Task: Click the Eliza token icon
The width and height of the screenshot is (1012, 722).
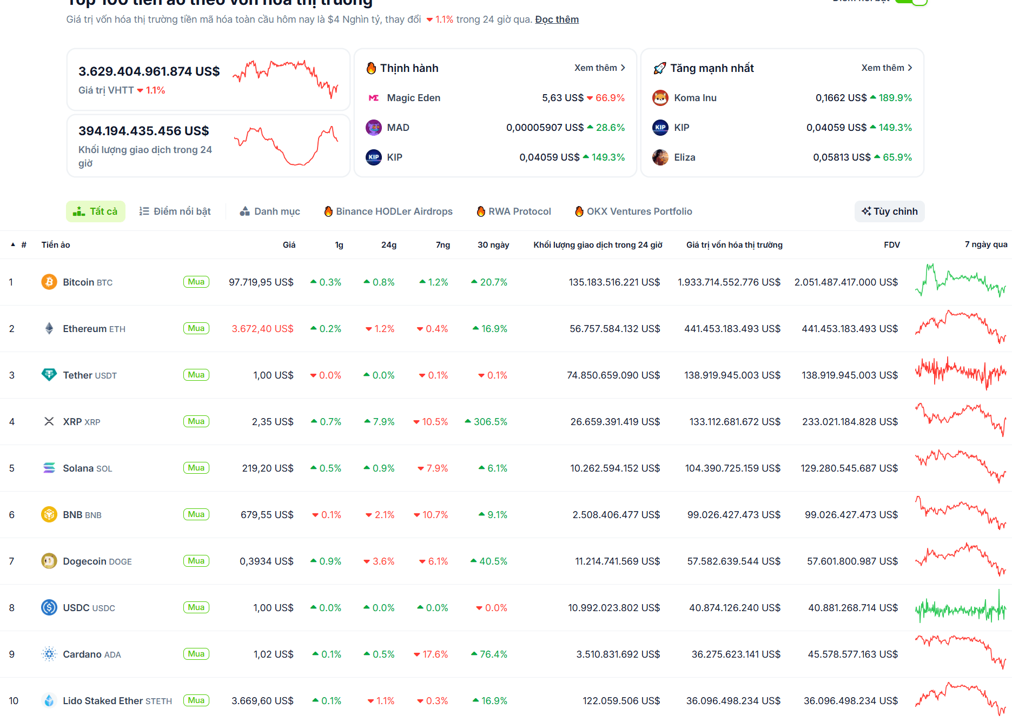Action: pos(660,157)
